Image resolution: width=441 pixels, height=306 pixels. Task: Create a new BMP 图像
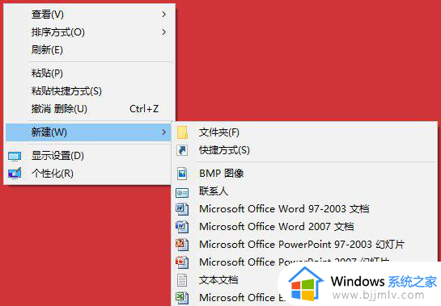tap(304, 174)
